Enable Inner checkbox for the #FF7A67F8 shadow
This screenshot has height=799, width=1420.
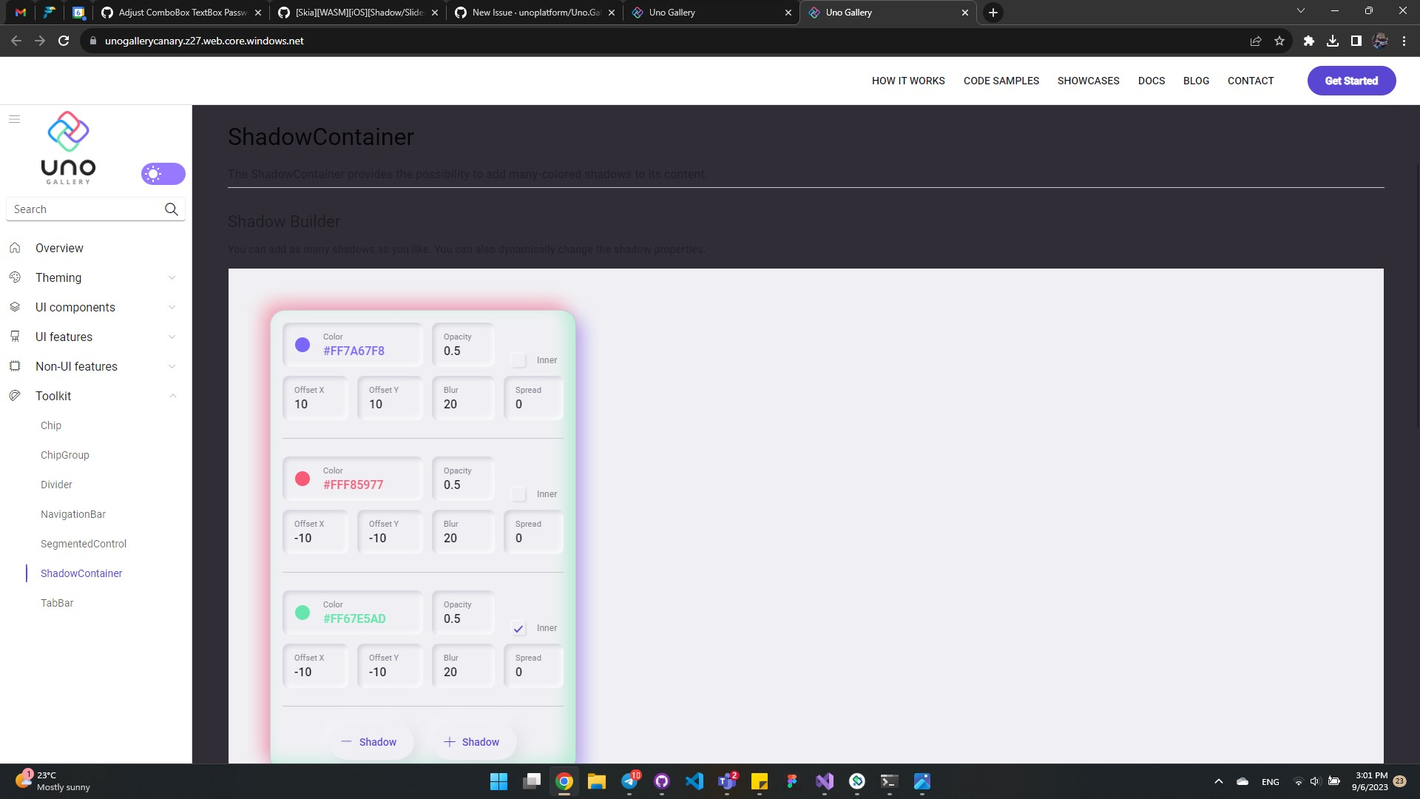pyautogui.click(x=518, y=360)
